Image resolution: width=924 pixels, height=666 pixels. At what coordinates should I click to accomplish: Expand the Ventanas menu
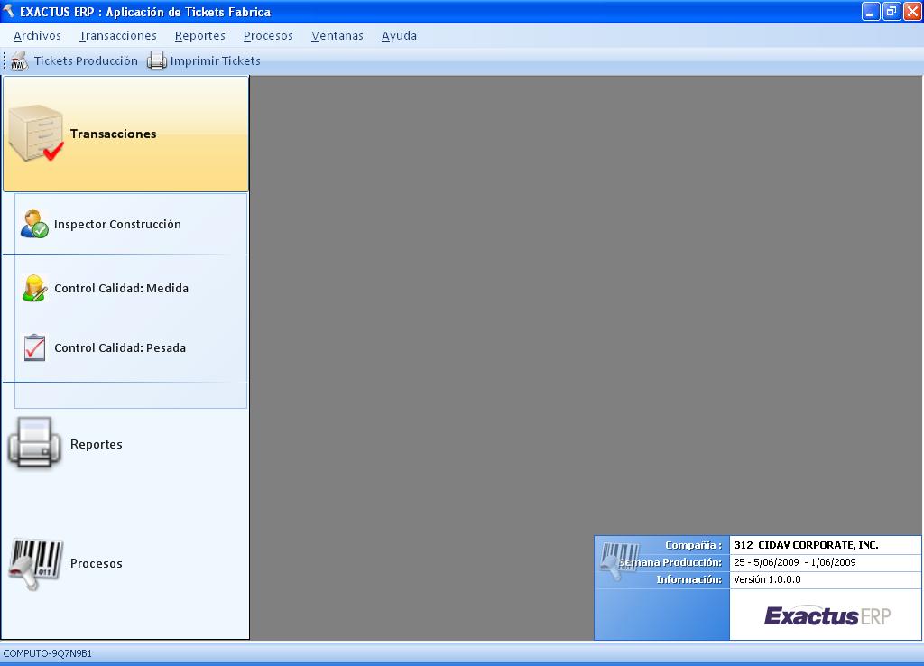click(337, 36)
